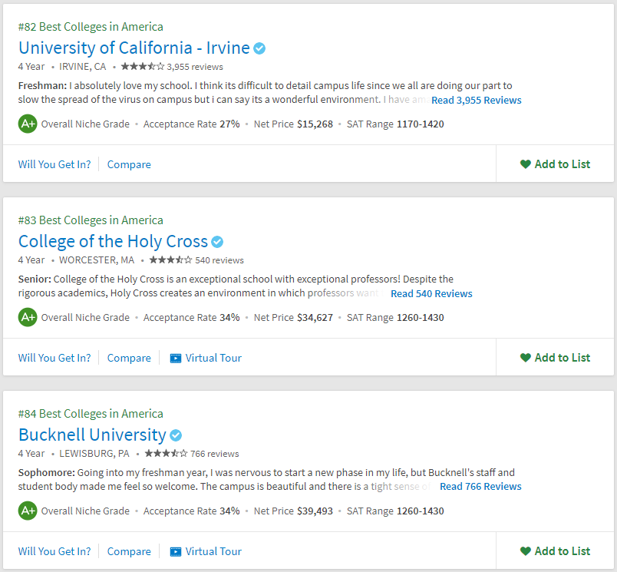Click IRVINE, CA location text
This screenshot has height=572, width=617.
tap(83, 67)
